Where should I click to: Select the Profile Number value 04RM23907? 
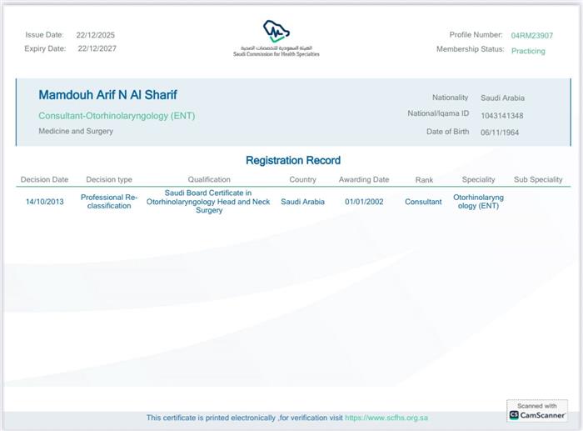coord(531,35)
